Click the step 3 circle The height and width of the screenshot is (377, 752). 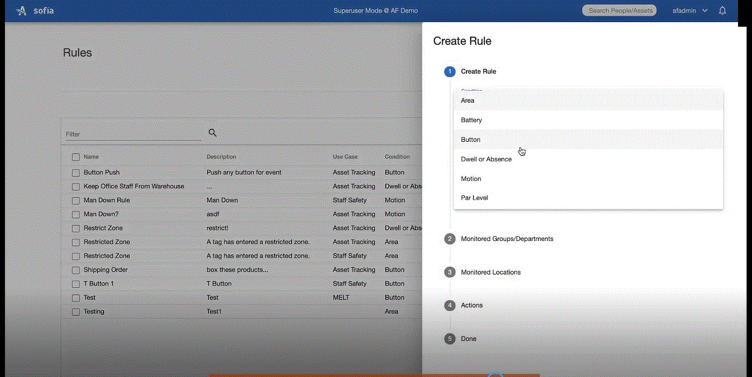pos(450,272)
